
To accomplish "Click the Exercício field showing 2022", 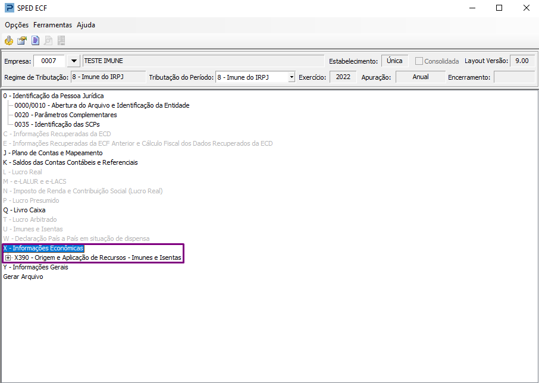I will click(x=343, y=77).
